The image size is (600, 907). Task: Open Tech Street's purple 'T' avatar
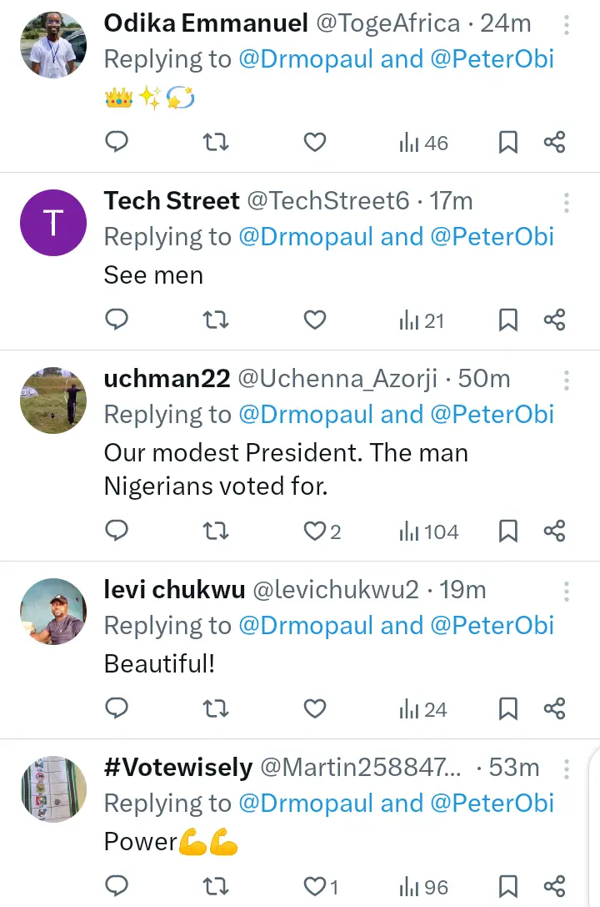tap(53, 223)
